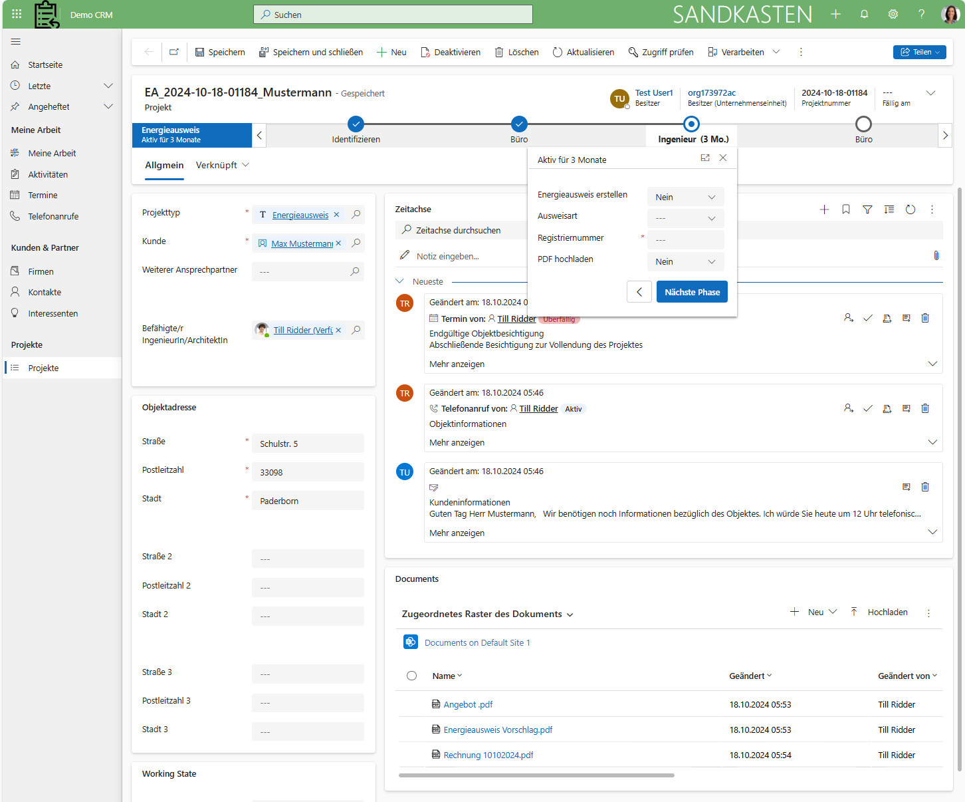The image size is (965, 802).
Task: Go back with the arrow icon
Action: 149,52
